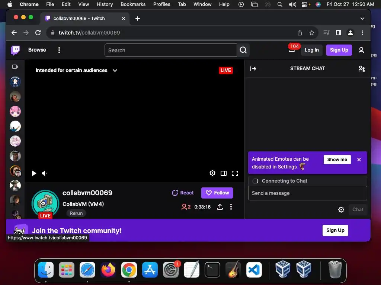The width and height of the screenshot is (381, 285).
Task: Open the notifications inbox with 104 badge
Action: 292,50
